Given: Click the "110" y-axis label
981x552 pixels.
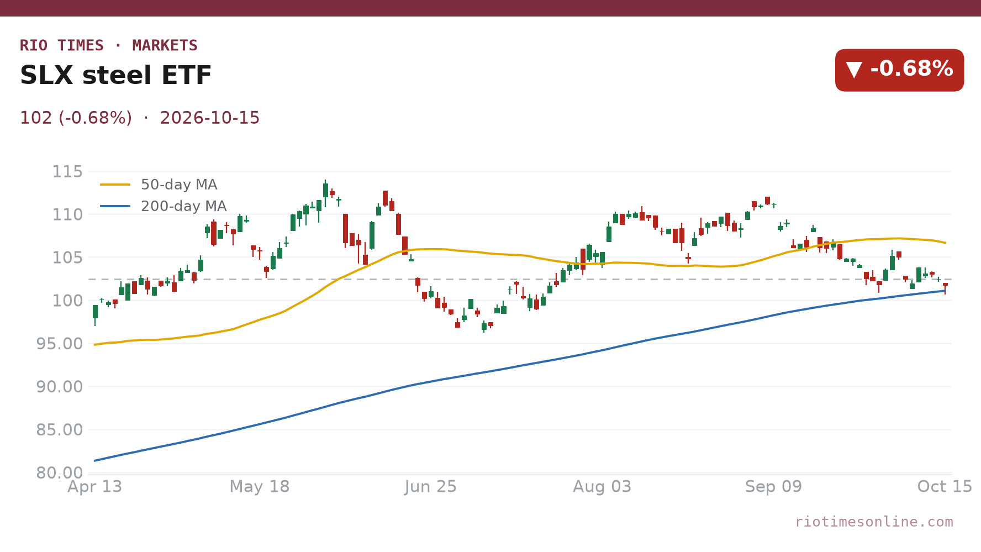Looking at the screenshot, I should click(67, 214).
